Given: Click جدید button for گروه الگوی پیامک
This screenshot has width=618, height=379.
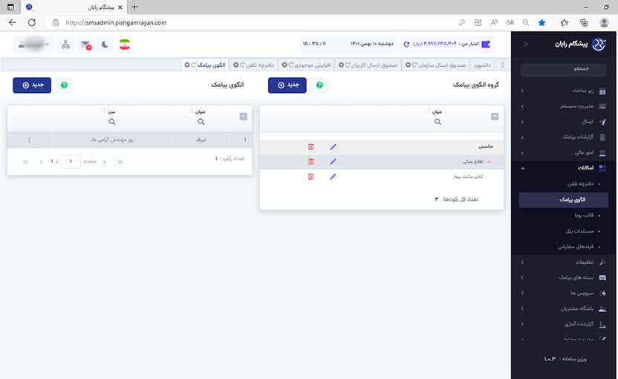Looking at the screenshot, I should [x=287, y=85].
